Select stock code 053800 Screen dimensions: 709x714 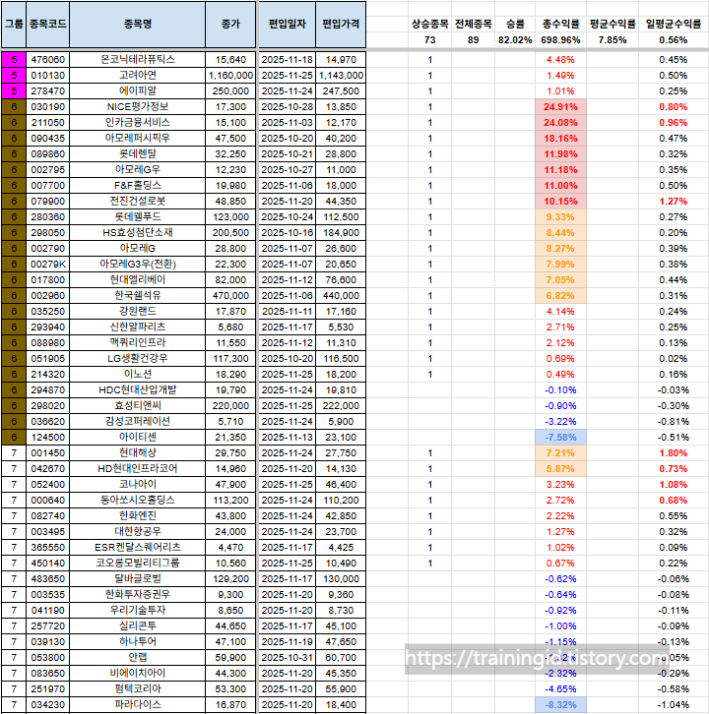[48, 658]
